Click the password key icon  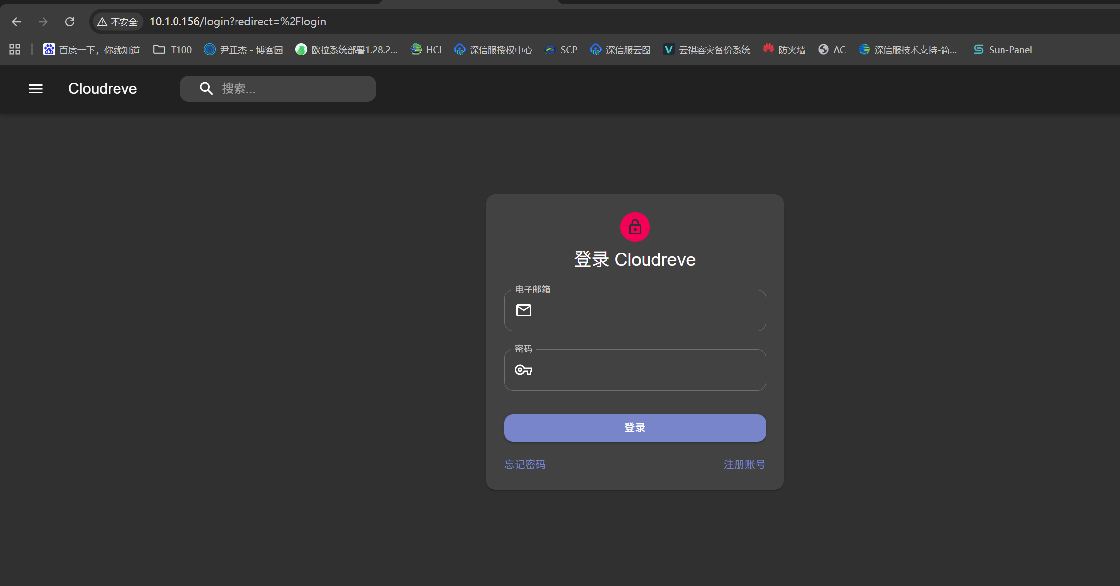(x=524, y=370)
